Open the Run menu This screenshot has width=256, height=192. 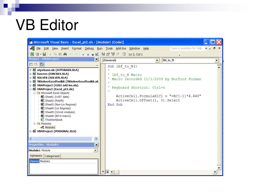click(x=99, y=48)
